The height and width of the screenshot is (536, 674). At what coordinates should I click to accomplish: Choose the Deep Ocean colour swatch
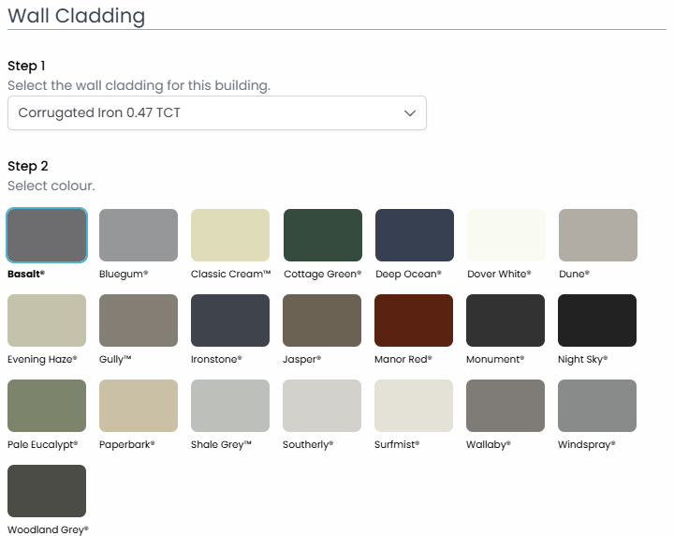point(414,235)
